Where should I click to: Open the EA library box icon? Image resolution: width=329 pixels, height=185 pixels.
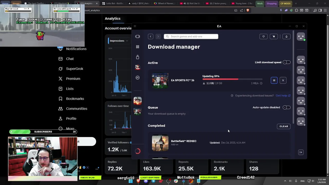138,57
